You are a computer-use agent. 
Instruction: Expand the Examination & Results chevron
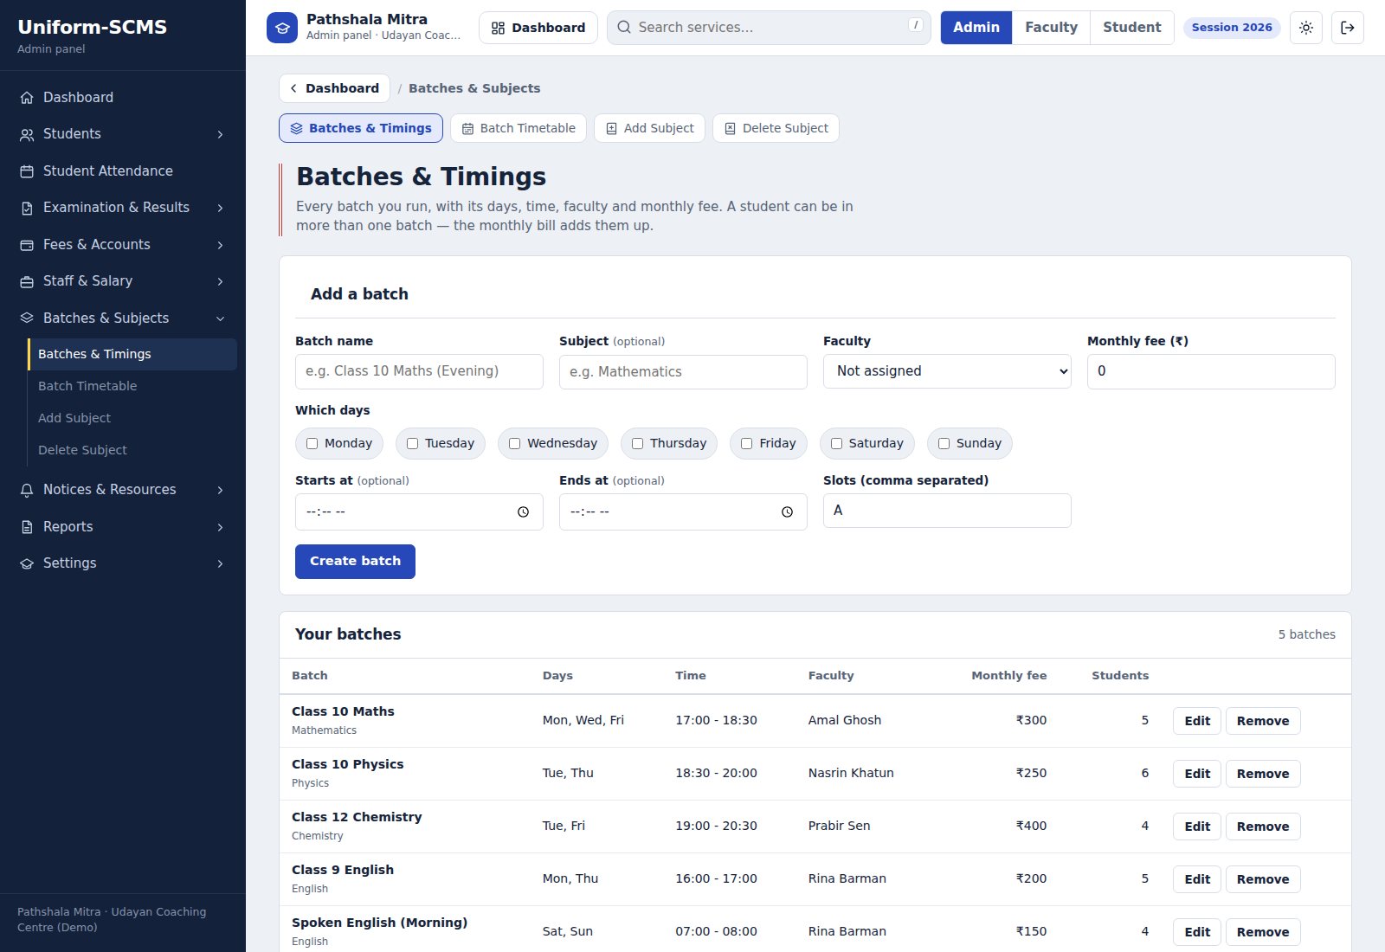click(x=220, y=209)
